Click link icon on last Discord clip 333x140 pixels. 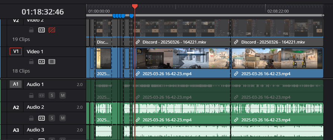pos(236,42)
